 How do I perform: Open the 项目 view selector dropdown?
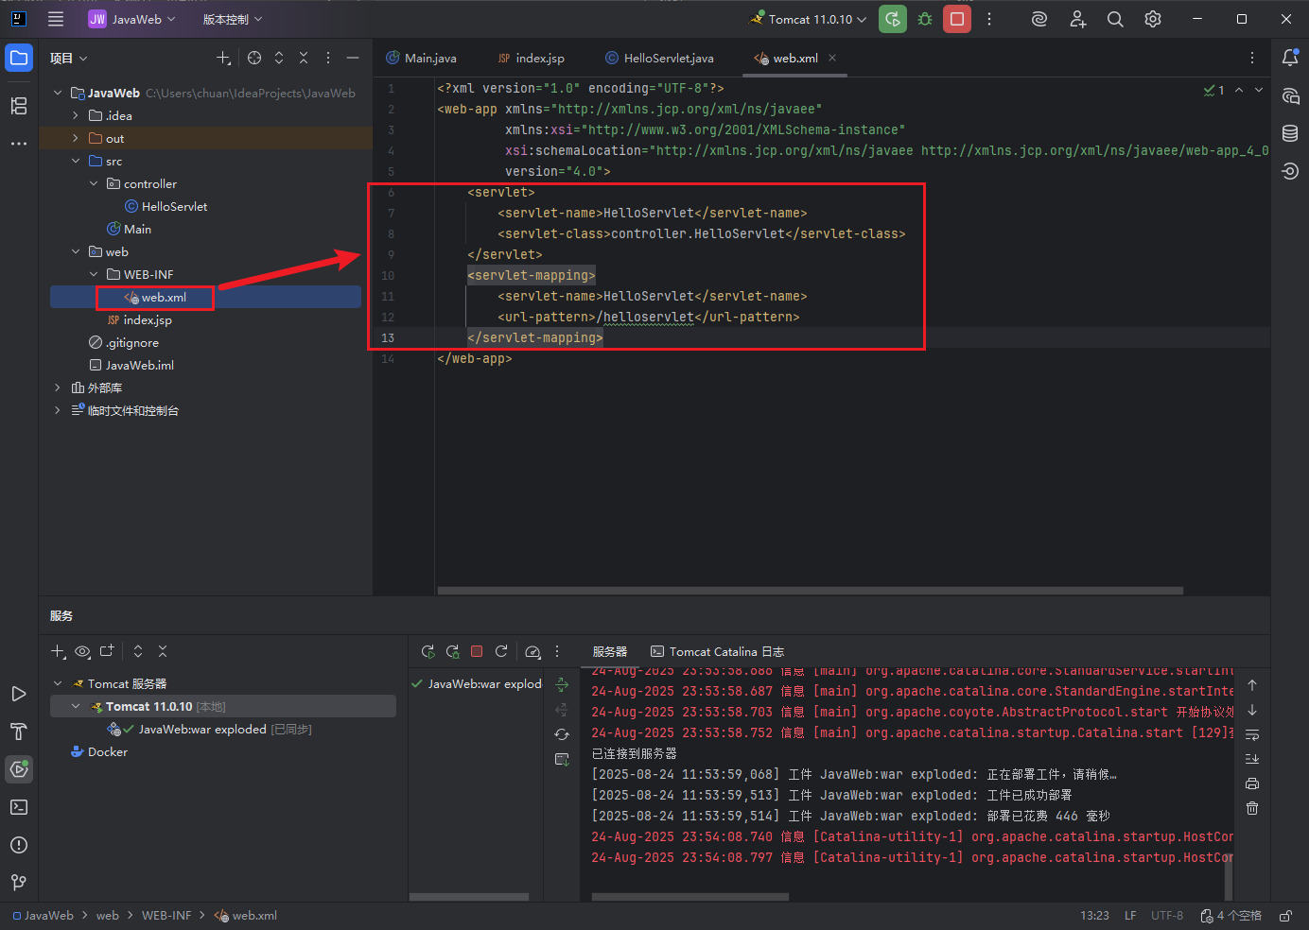[69, 58]
